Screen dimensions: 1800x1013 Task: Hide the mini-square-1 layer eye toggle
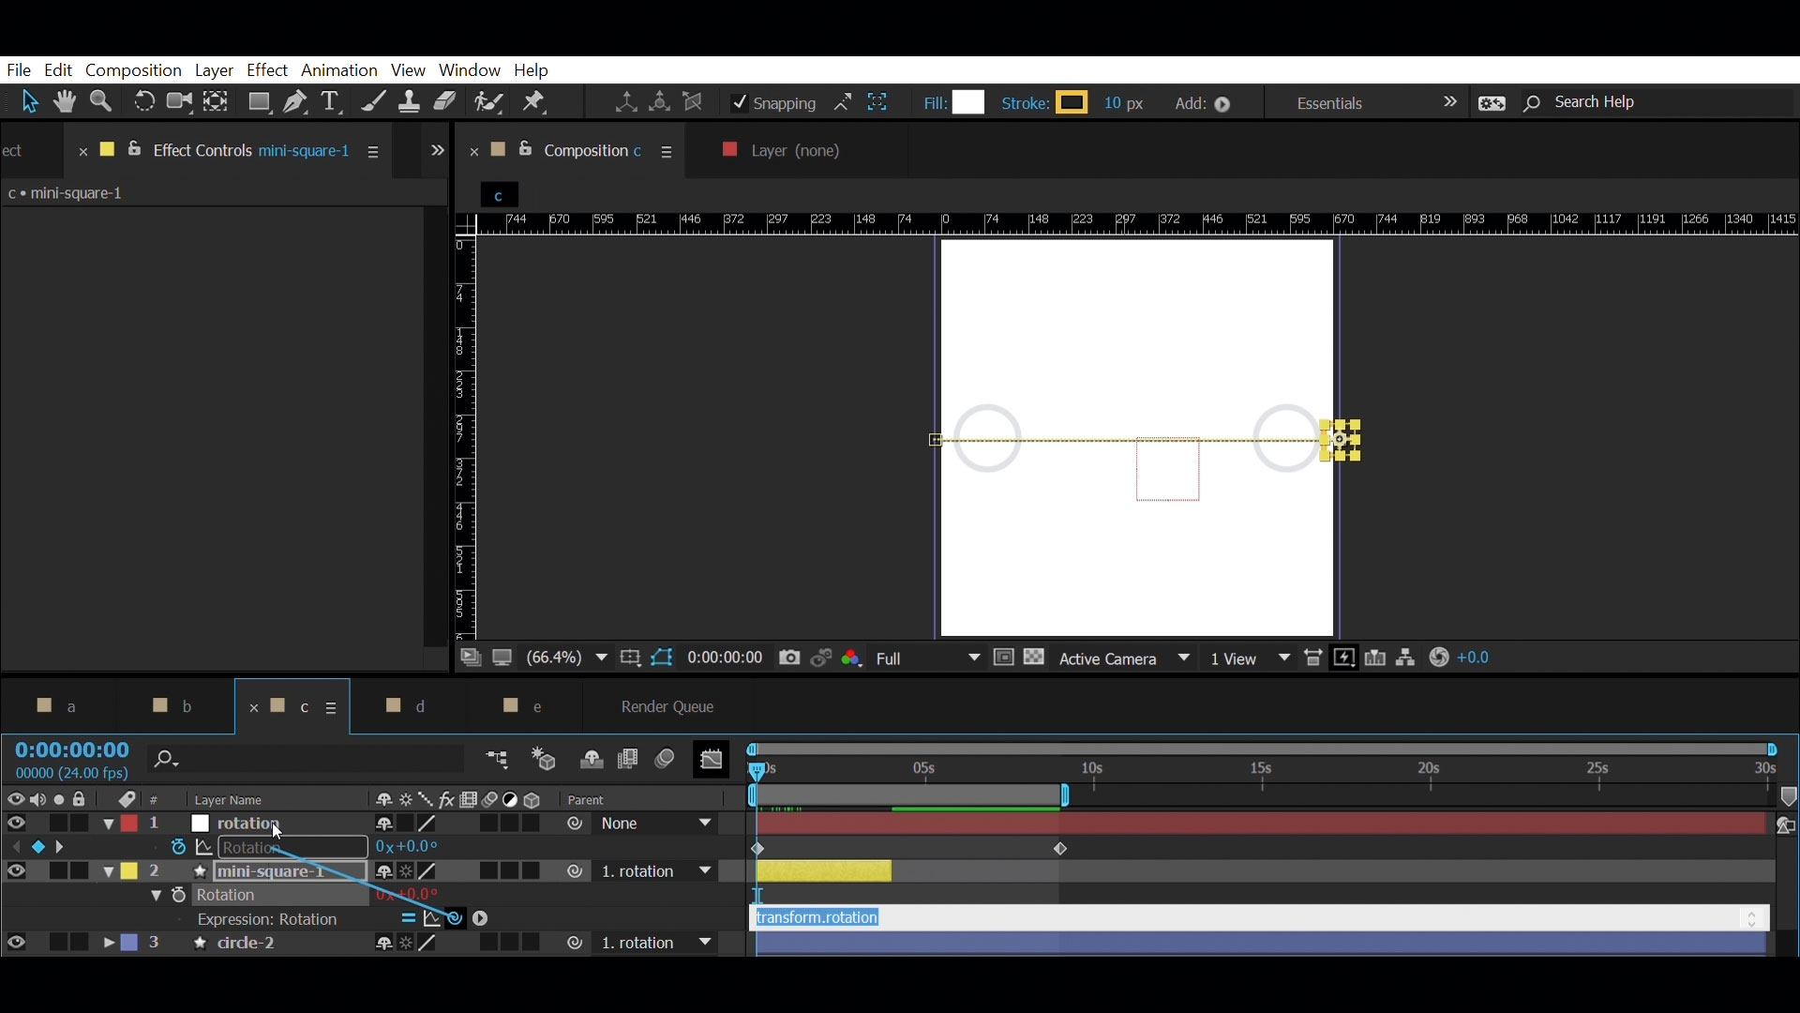[17, 872]
